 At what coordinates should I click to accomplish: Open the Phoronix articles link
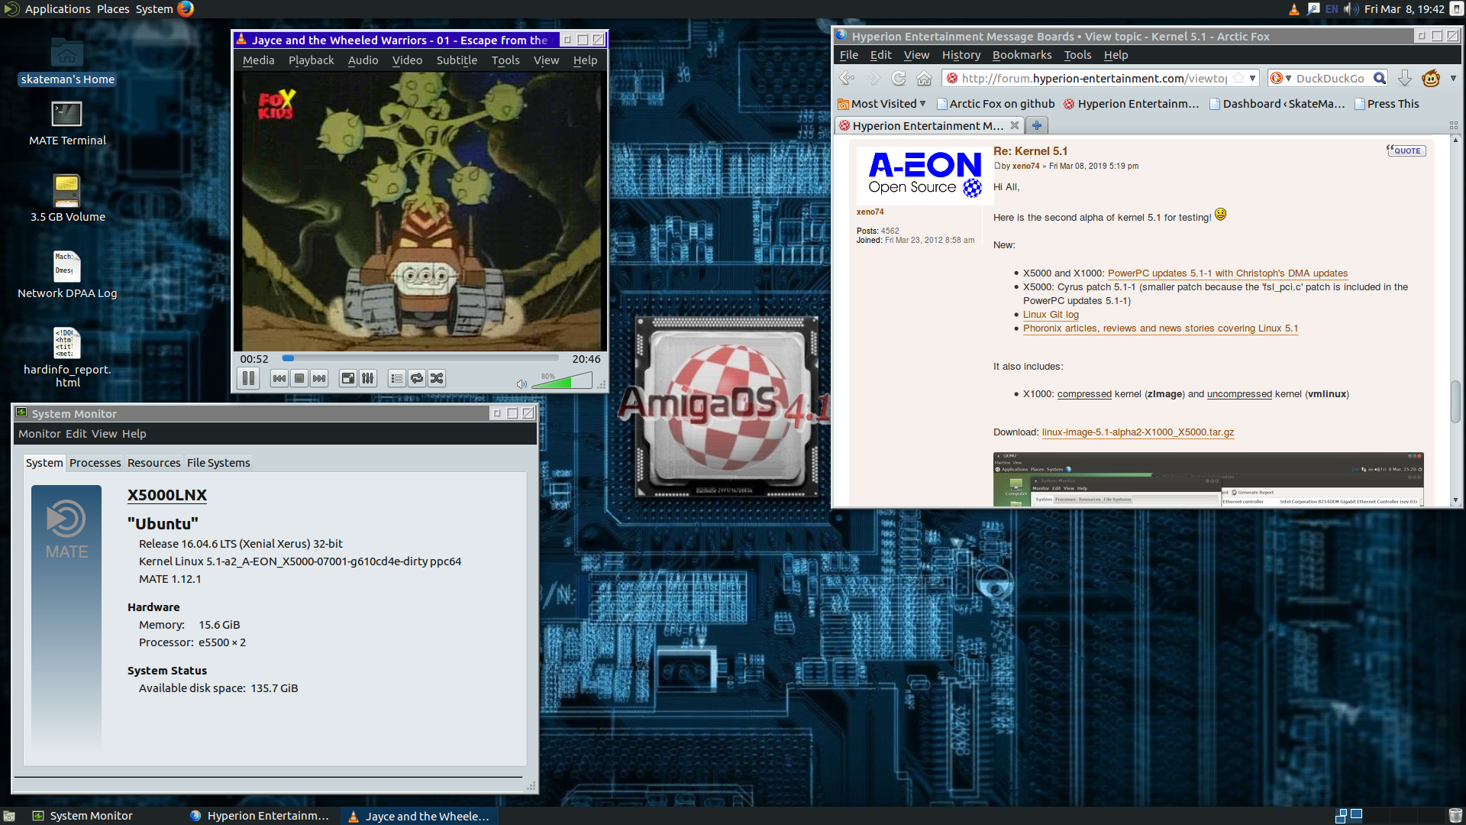tap(1161, 328)
